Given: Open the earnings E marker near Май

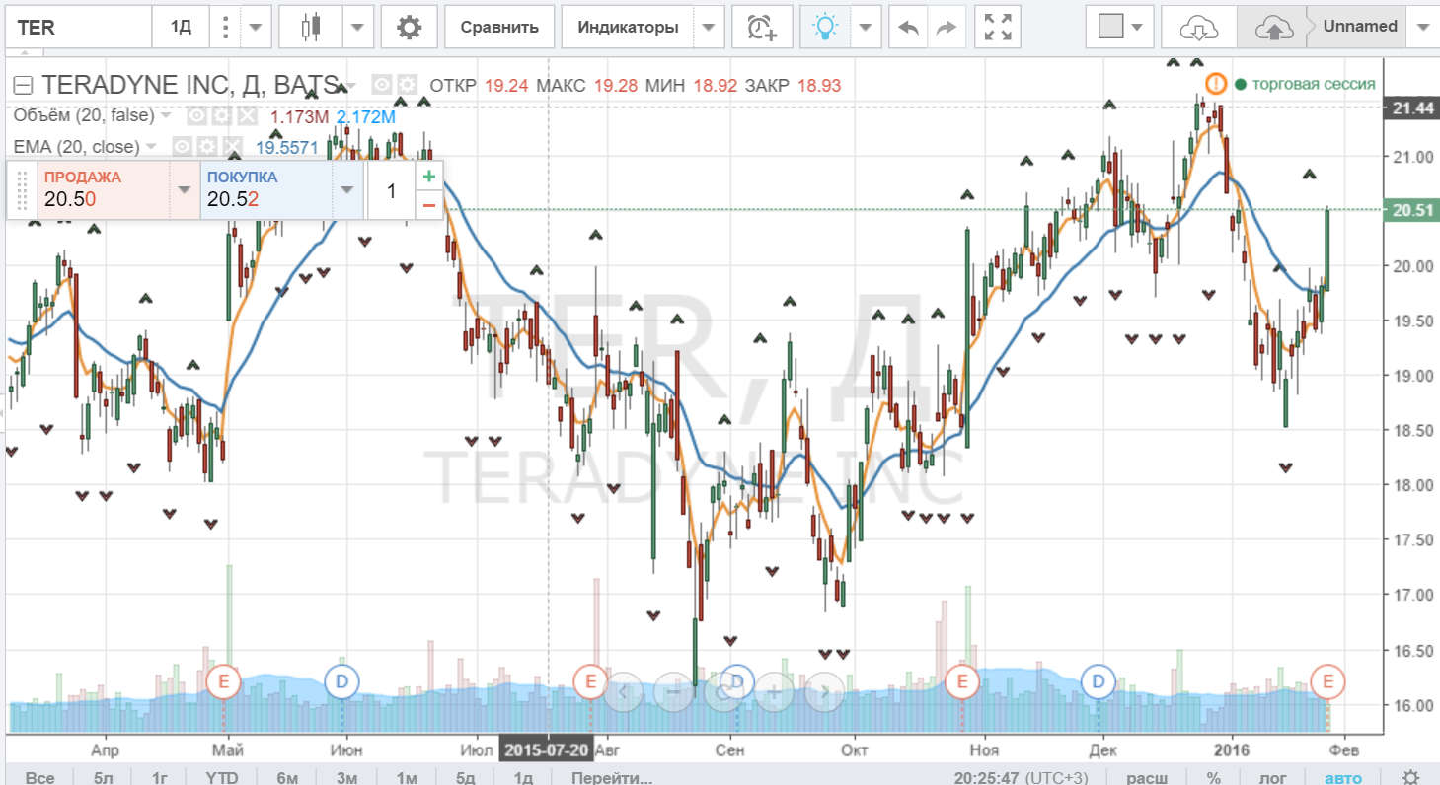Looking at the screenshot, I should pos(223,681).
